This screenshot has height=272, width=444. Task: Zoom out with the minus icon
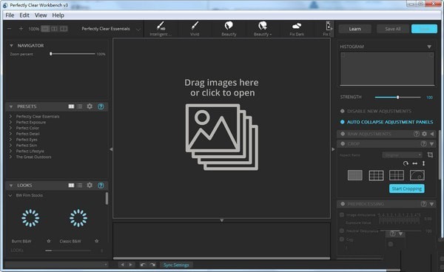(x=10, y=29)
